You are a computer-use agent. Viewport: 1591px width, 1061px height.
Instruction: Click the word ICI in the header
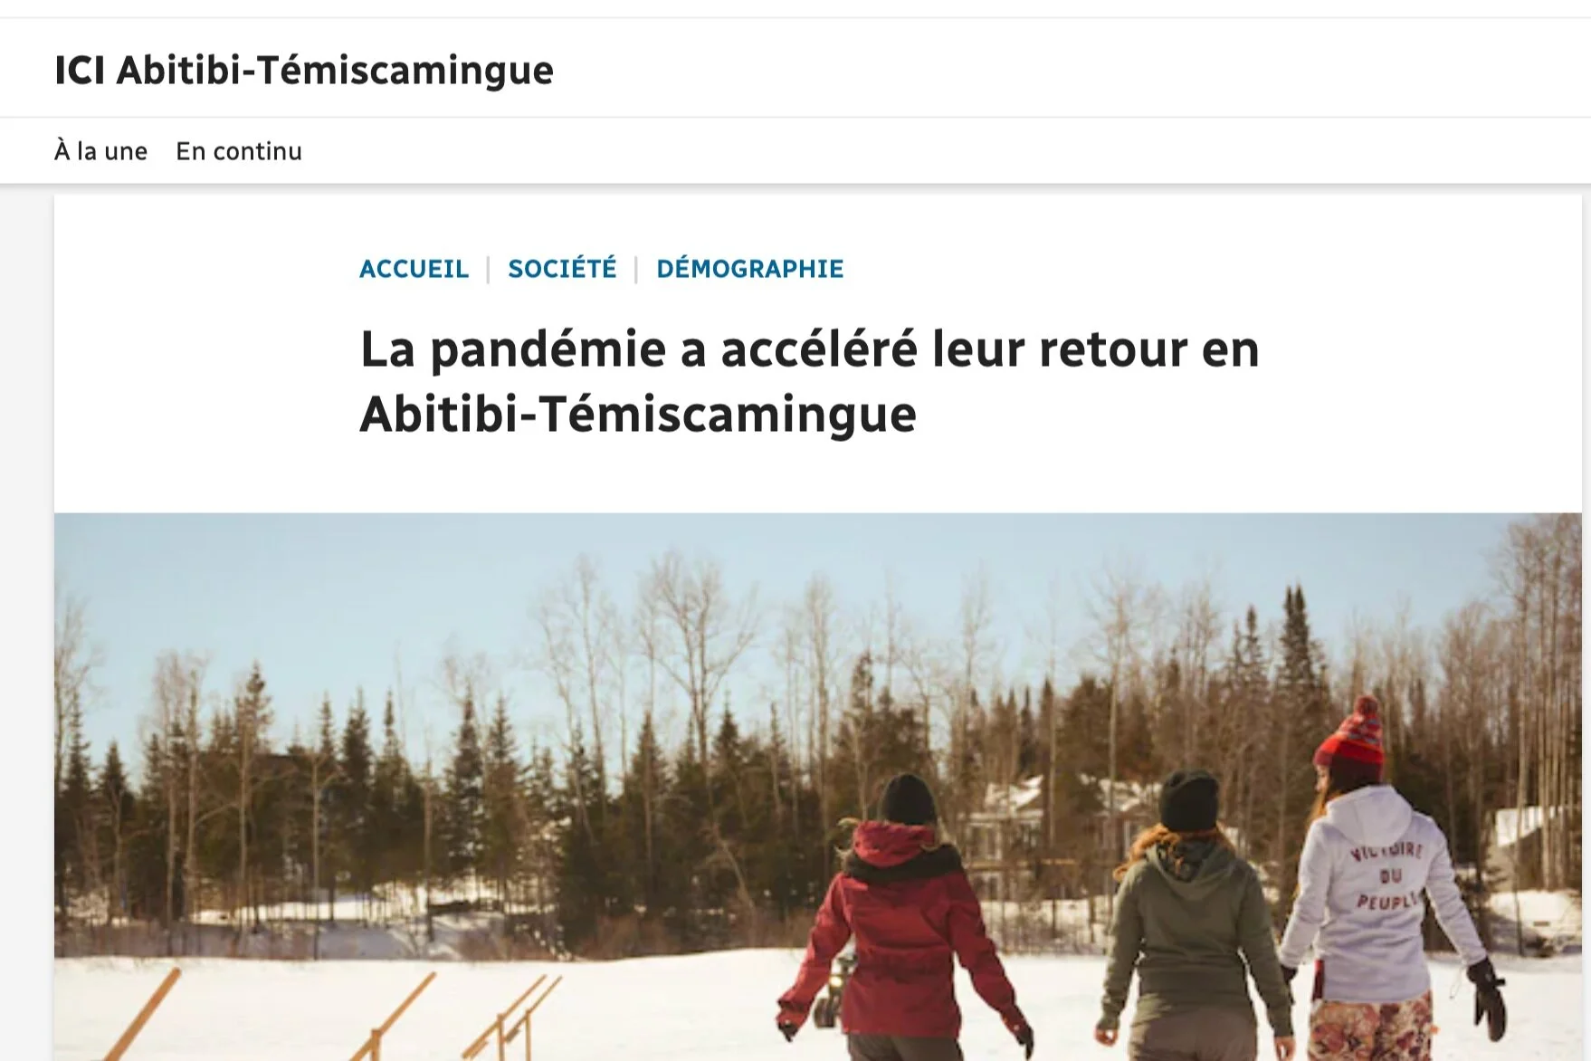[x=80, y=71]
